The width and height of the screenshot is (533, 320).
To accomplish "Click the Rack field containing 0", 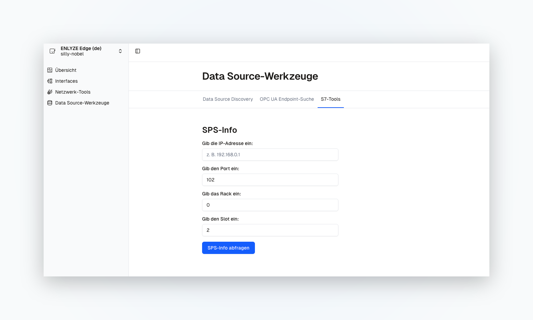I will tap(270, 205).
